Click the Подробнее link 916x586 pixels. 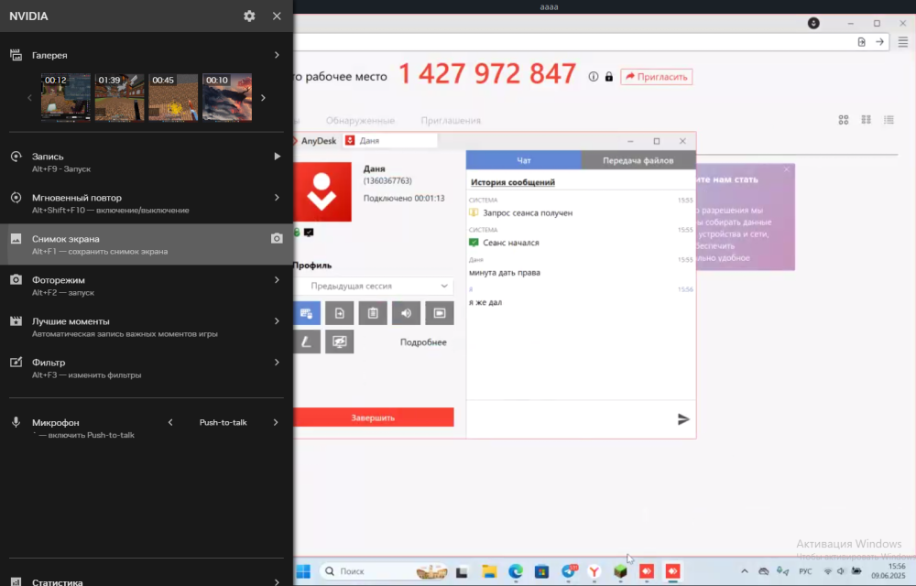[423, 342]
